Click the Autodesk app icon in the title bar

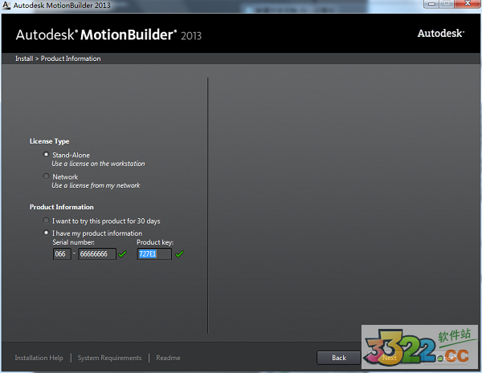(6, 5)
